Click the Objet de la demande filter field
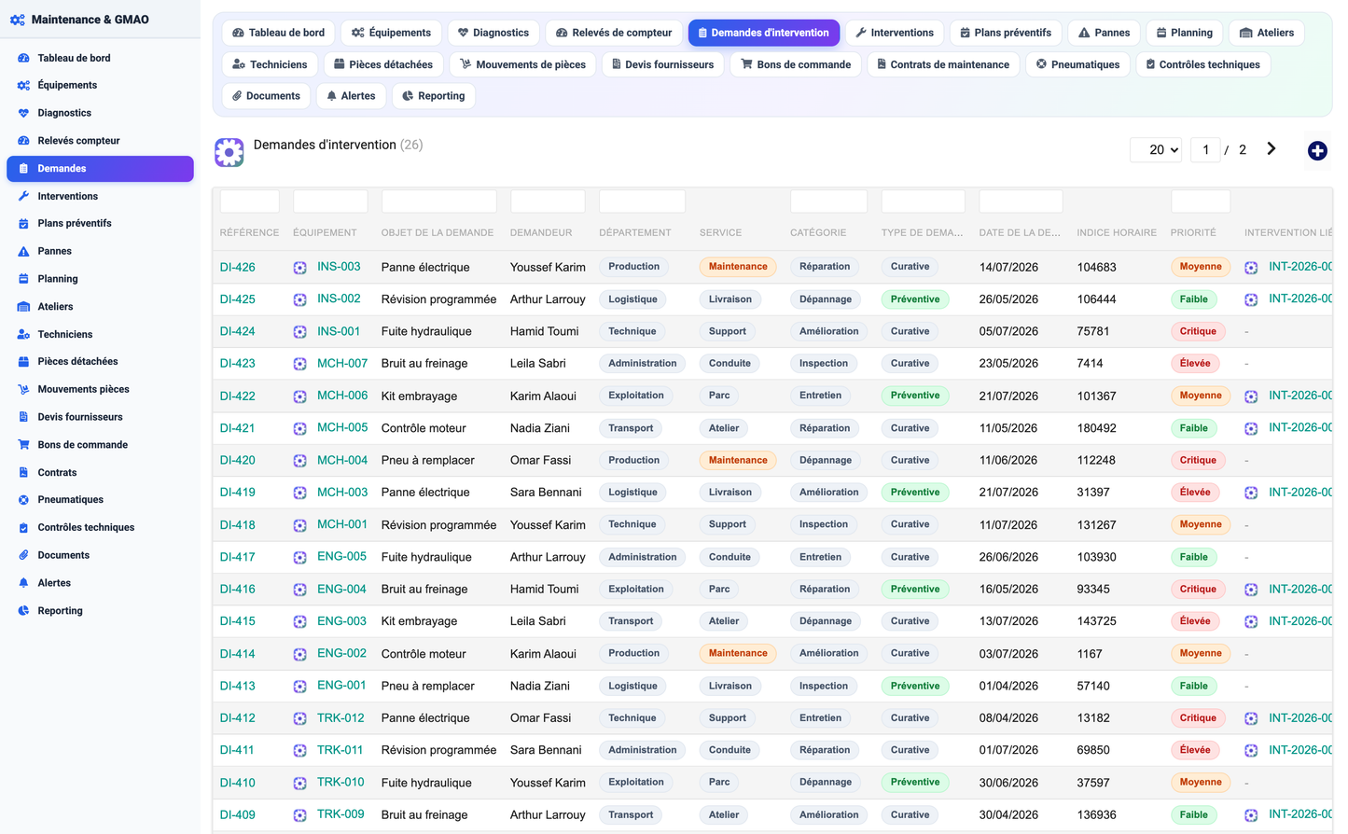 pos(439,202)
